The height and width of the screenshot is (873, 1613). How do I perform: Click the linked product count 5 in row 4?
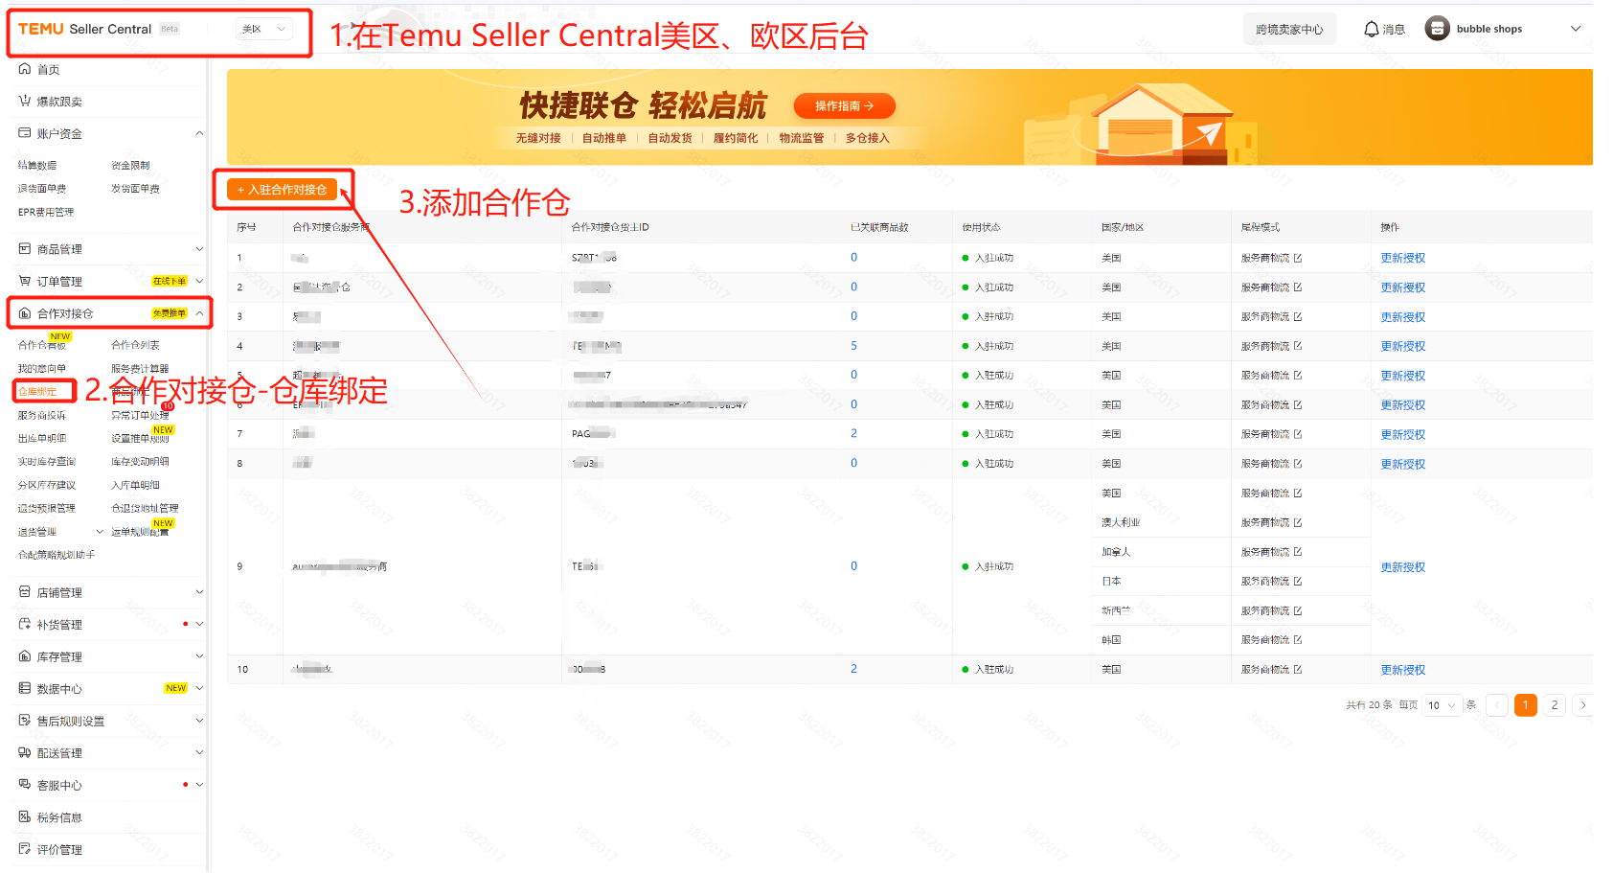pyautogui.click(x=853, y=345)
